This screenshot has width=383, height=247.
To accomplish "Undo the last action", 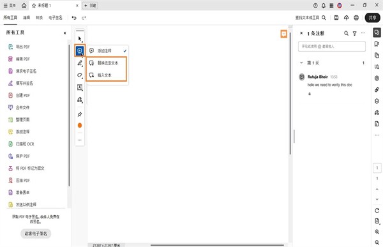I will click(74, 18).
